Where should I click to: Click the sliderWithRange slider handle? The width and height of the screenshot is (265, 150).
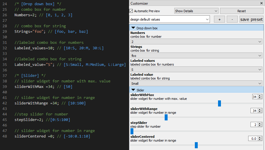pyautogui.click(x=166, y=117)
